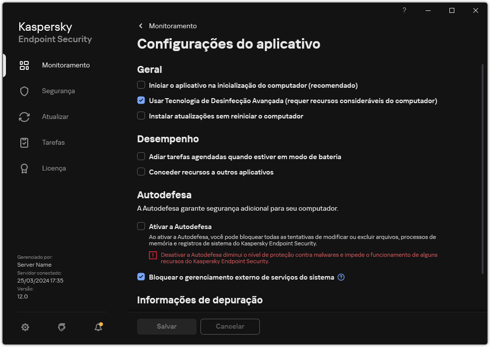
Task: Go back using the Monitoramento back arrow
Action: coord(140,26)
